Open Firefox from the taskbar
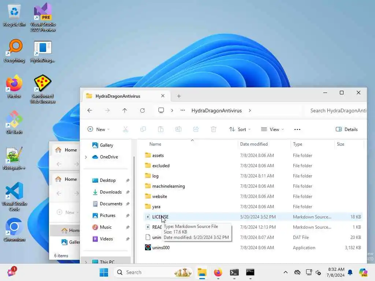Image resolution: width=375 pixels, height=281 pixels. pyautogui.click(x=218, y=272)
